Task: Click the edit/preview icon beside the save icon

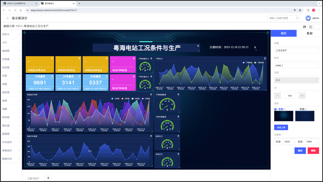Action: (311, 27)
